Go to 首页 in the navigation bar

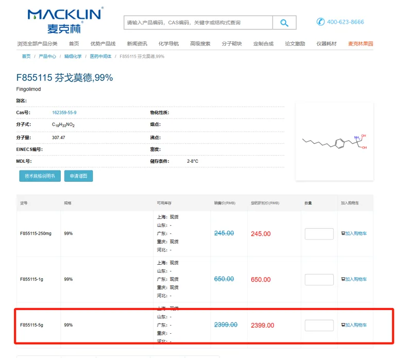74,44
